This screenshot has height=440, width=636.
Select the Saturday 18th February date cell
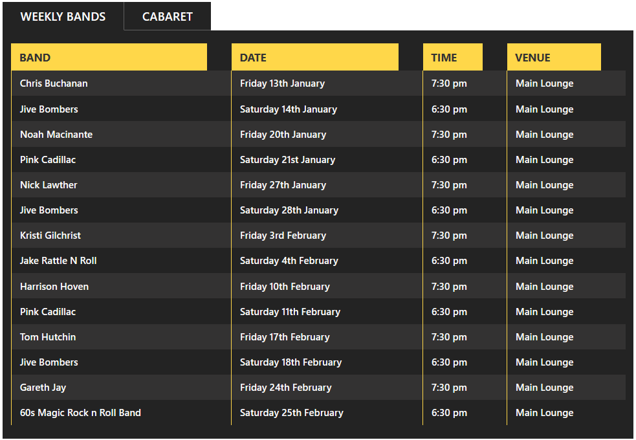[291, 362]
